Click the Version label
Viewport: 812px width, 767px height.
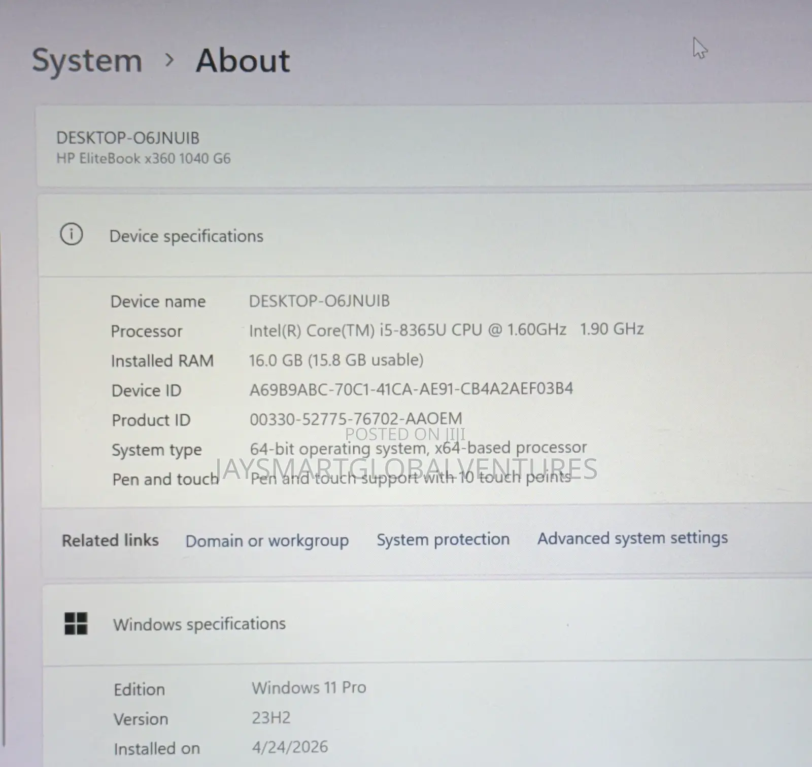141,719
